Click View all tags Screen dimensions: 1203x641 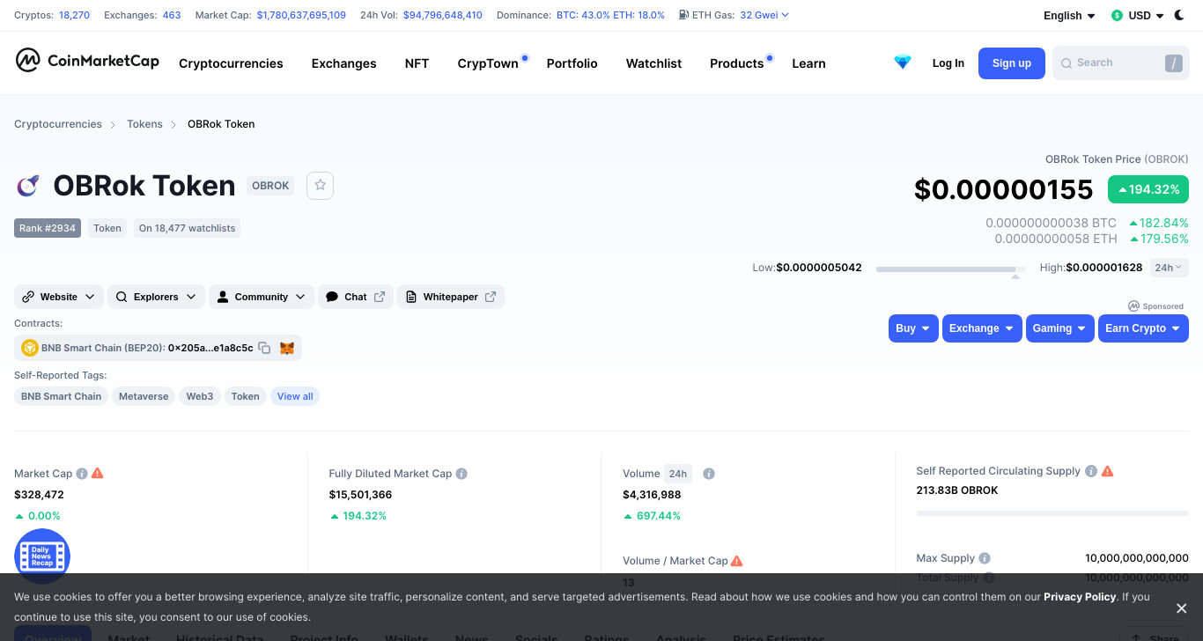(x=295, y=396)
